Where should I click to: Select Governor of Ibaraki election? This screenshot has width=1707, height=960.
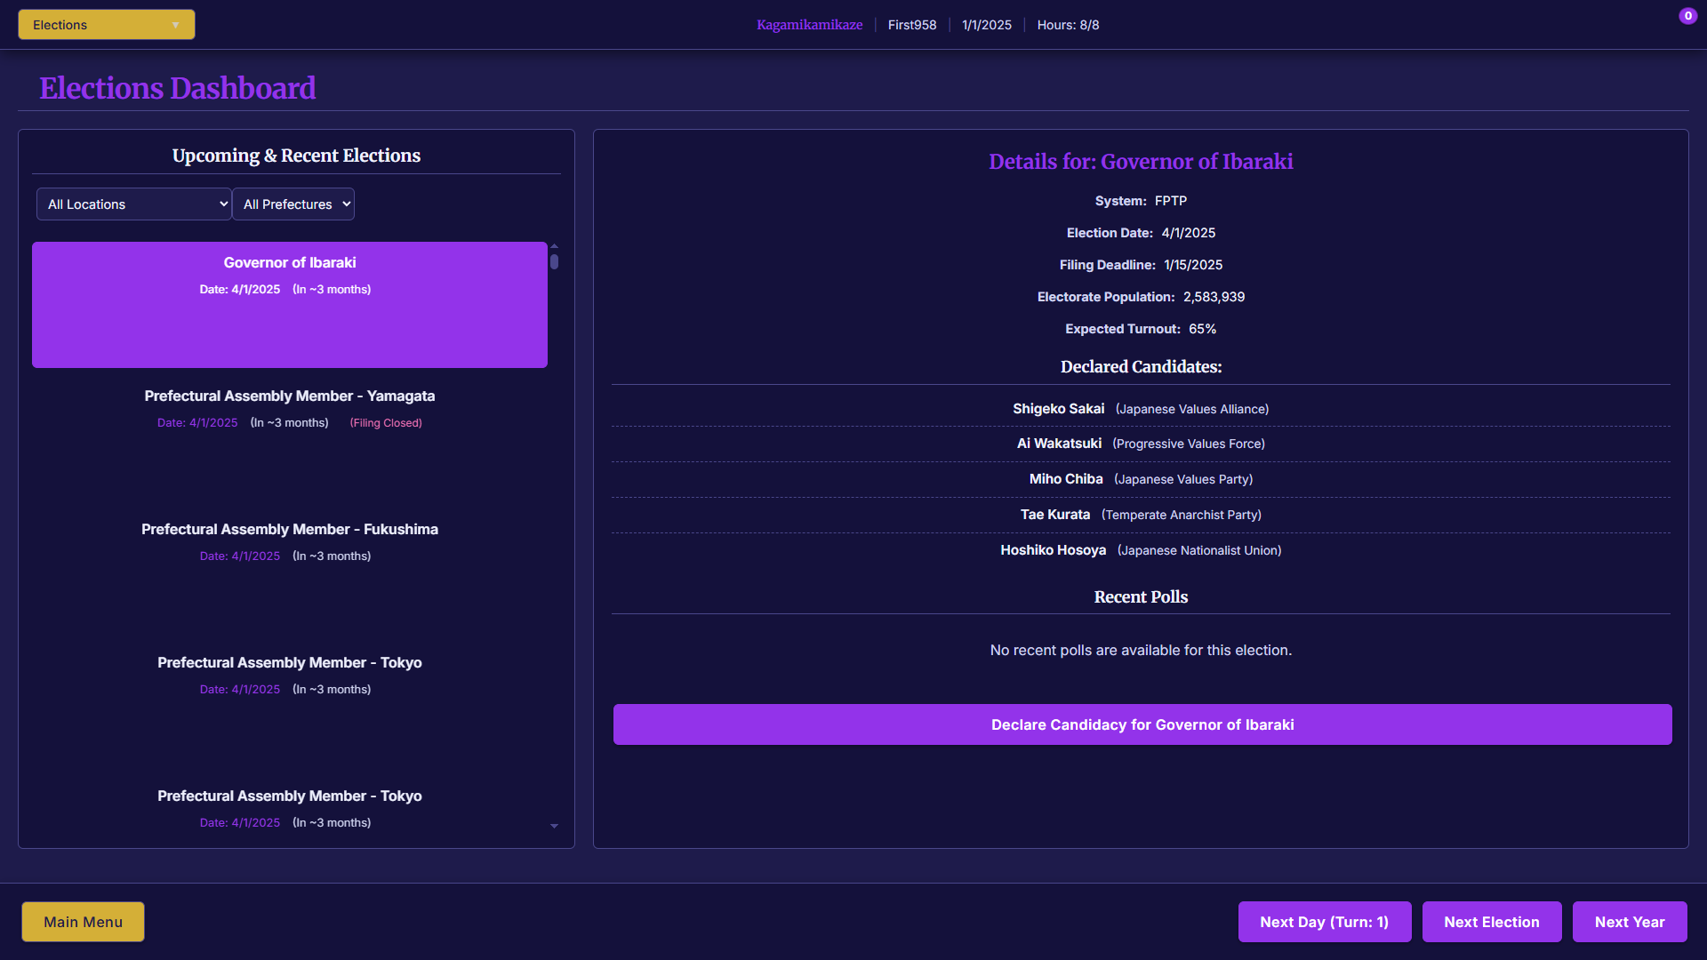tap(289, 304)
